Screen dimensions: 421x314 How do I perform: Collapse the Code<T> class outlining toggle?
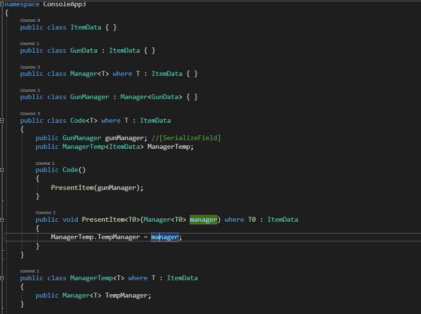(x=2, y=121)
